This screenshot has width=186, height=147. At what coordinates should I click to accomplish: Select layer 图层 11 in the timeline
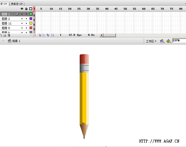click(16, 23)
